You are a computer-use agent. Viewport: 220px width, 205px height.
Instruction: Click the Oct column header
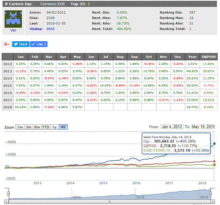coord(149,57)
